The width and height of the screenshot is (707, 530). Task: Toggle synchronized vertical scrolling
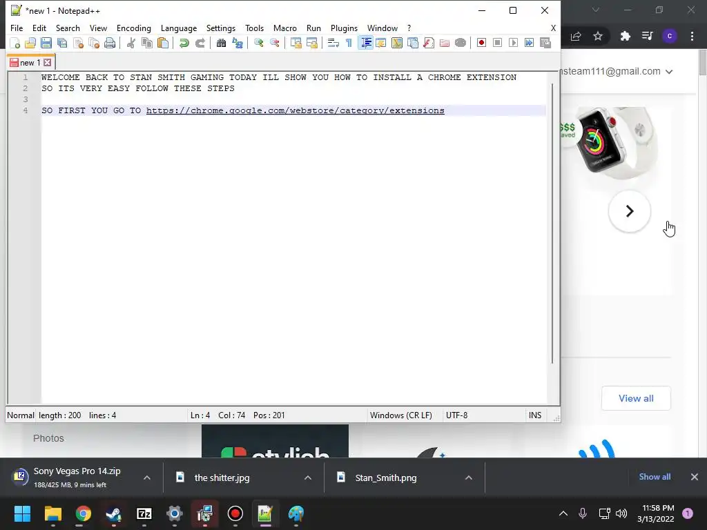[x=296, y=43]
